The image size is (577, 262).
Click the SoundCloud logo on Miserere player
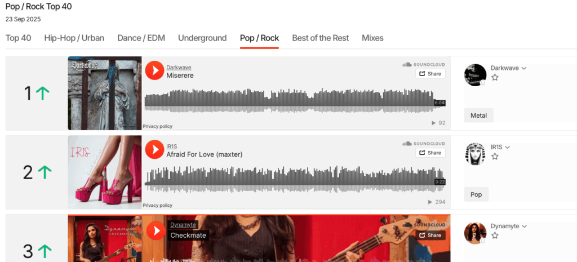(x=424, y=64)
